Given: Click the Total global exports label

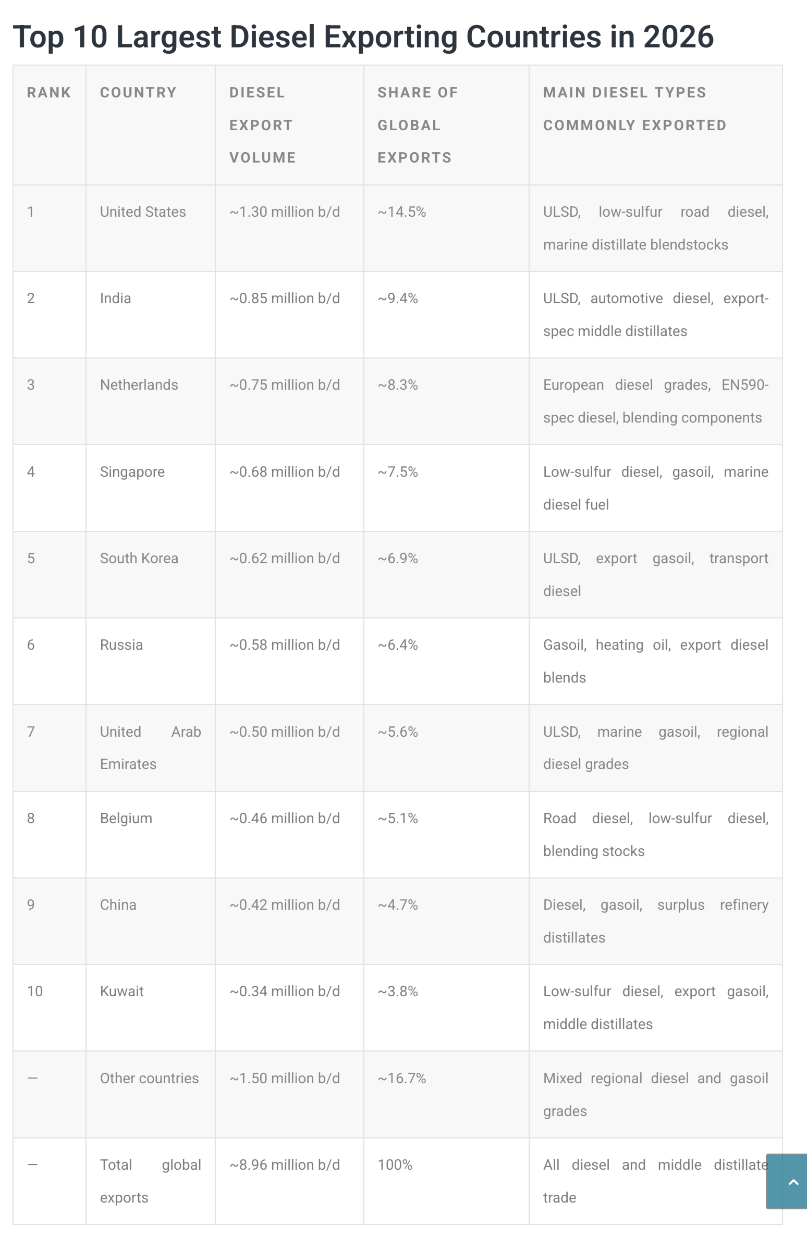Looking at the screenshot, I should [151, 1181].
